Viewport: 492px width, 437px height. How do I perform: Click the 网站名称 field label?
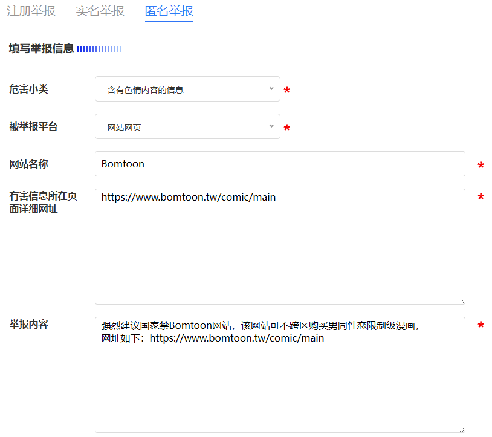point(28,164)
